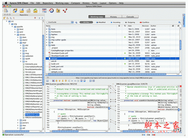Switch to the Console tab
The width and height of the screenshot is (188, 138).
[130, 17]
